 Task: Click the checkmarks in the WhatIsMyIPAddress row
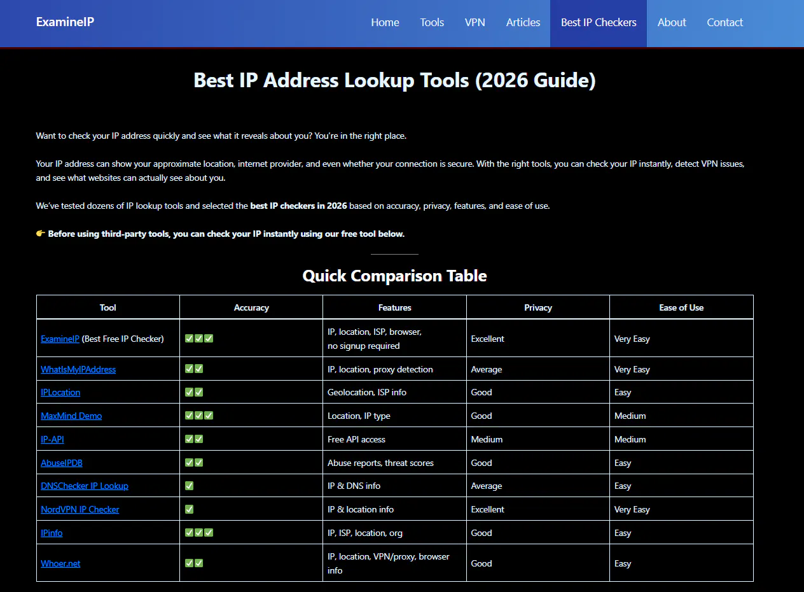click(x=194, y=369)
